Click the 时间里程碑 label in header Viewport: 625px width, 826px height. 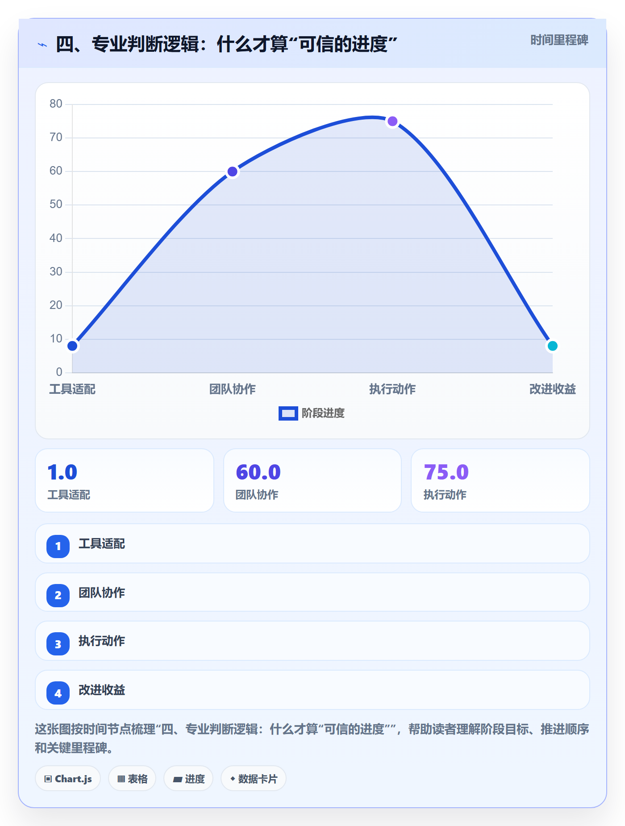[559, 40]
